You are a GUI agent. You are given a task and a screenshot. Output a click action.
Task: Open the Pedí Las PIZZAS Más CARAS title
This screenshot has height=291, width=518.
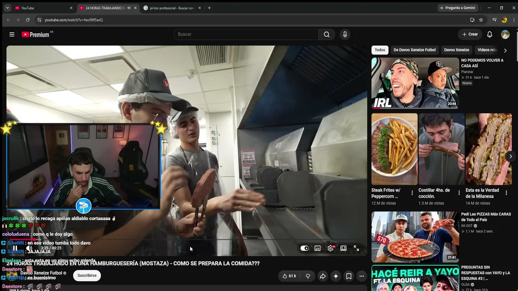click(486, 217)
